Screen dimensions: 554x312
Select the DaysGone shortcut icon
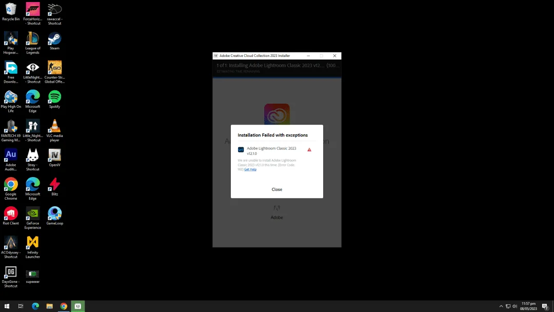[x=11, y=276]
